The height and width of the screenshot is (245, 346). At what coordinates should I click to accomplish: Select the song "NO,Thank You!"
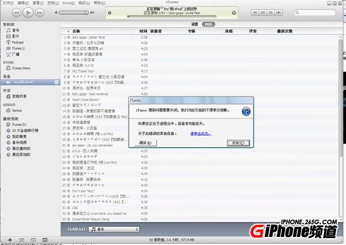tap(83, 71)
